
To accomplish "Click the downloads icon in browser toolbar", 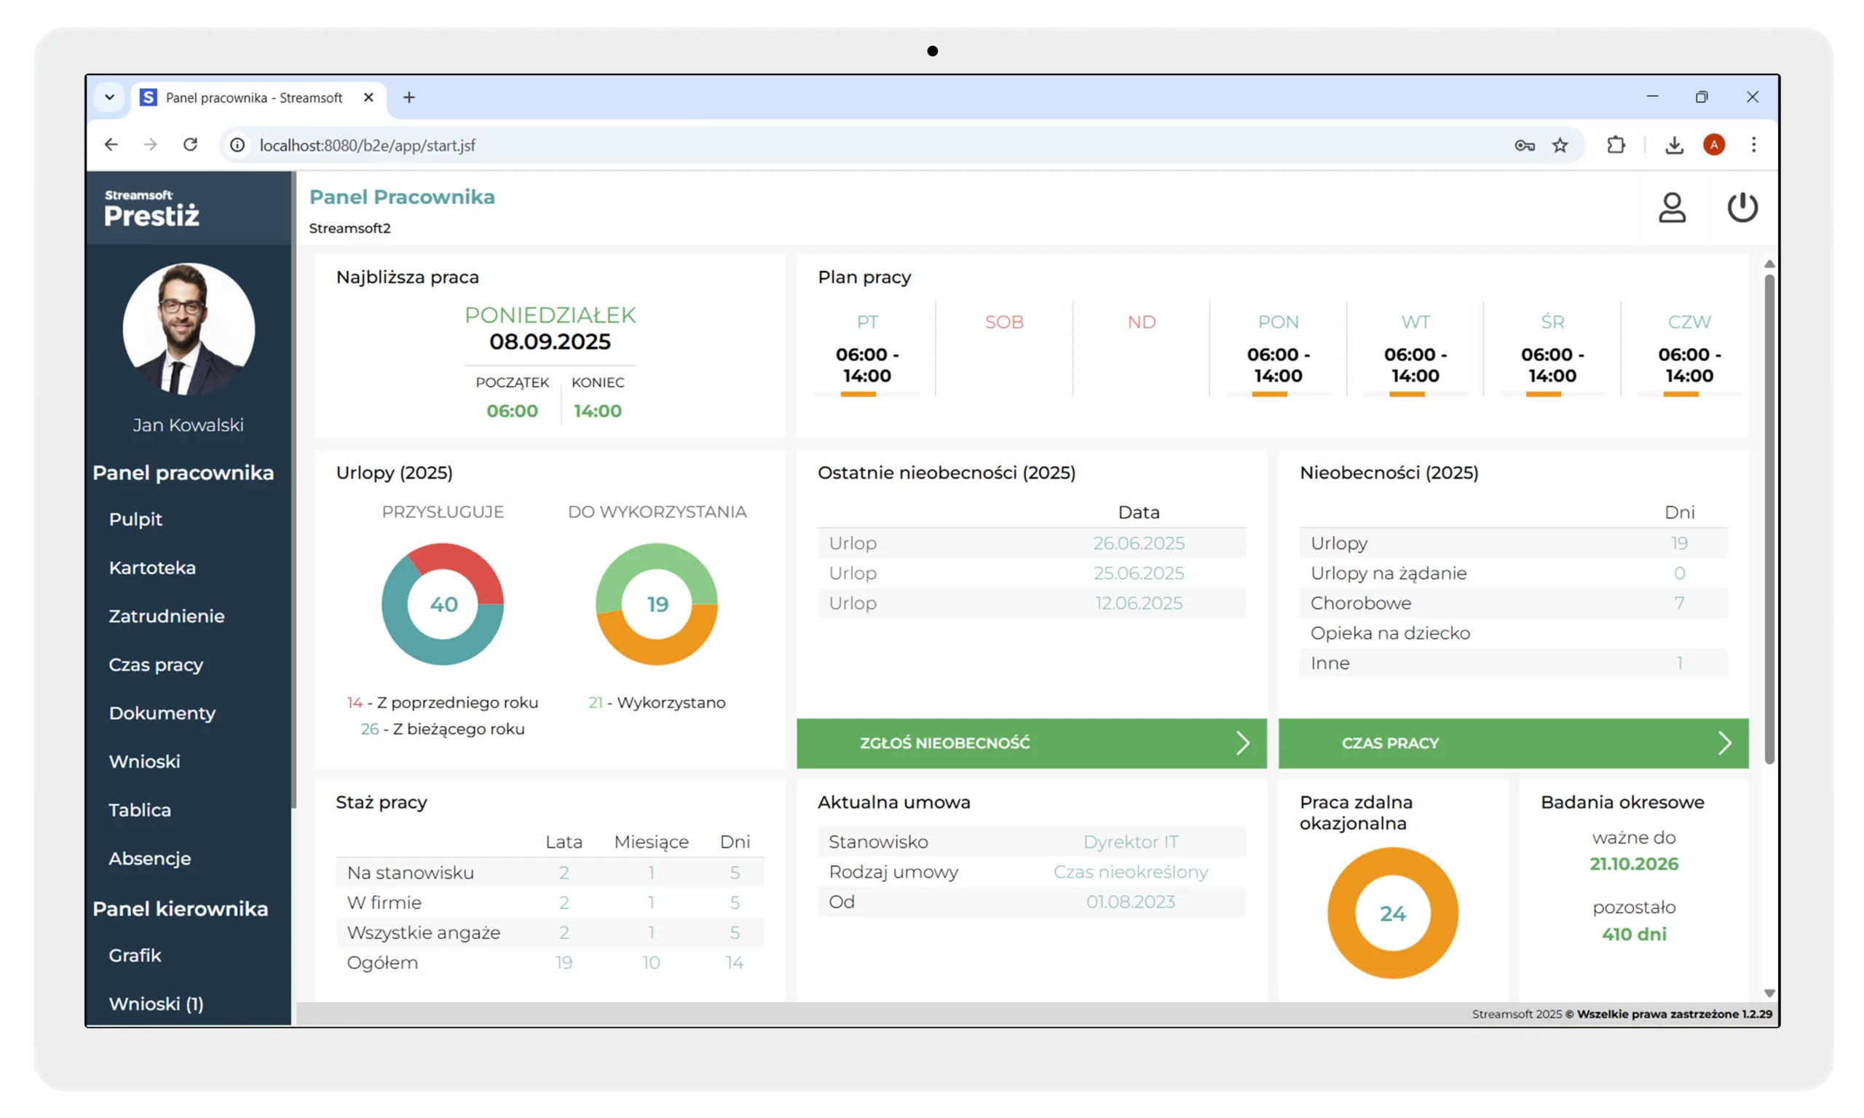I will point(1673,146).
